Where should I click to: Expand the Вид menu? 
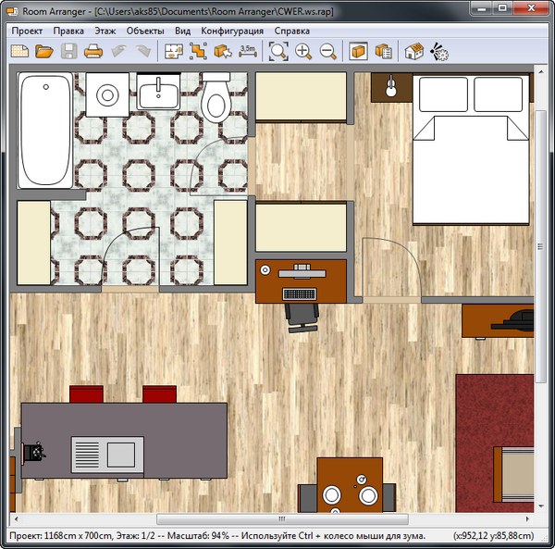[x=183, y=31]
